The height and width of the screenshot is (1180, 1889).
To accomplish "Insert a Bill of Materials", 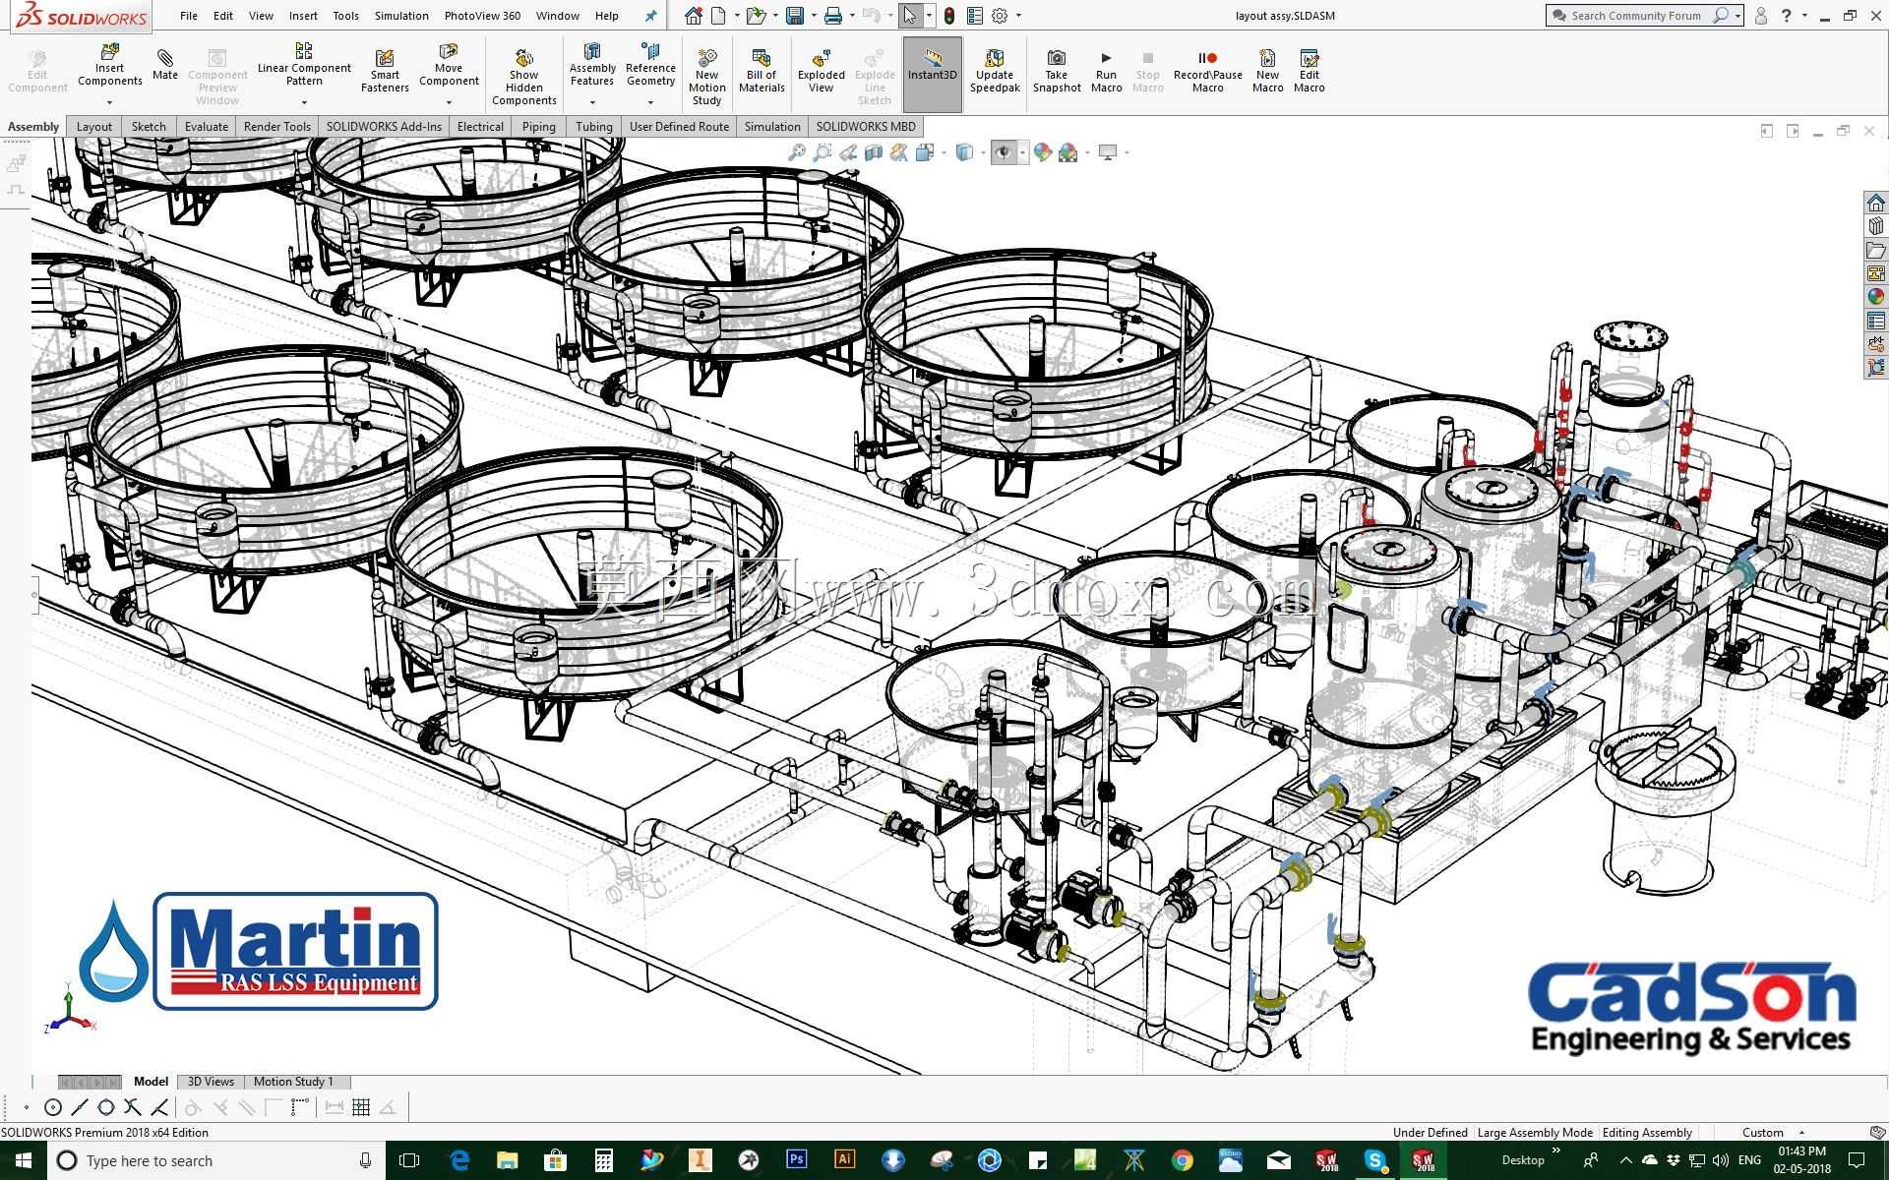I will pos(762,71).
